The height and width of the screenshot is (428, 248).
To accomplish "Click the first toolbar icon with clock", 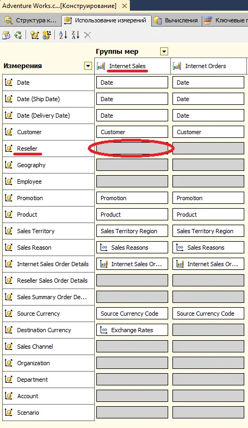I will pyautogui.click(x=6, y=35).
